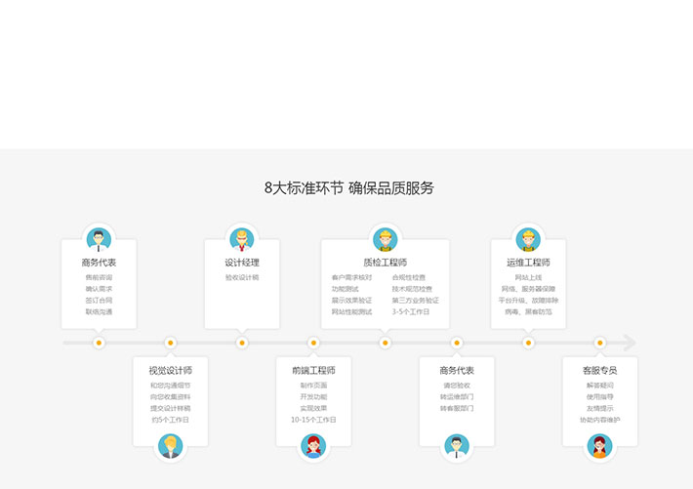Open the 前端工程师 card title

313,371
